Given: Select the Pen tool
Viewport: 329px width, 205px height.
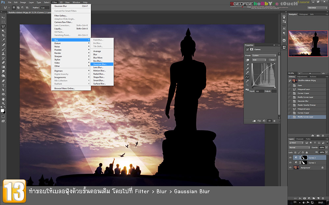Looking at the screenshot, I should click(x=3, y=81).
